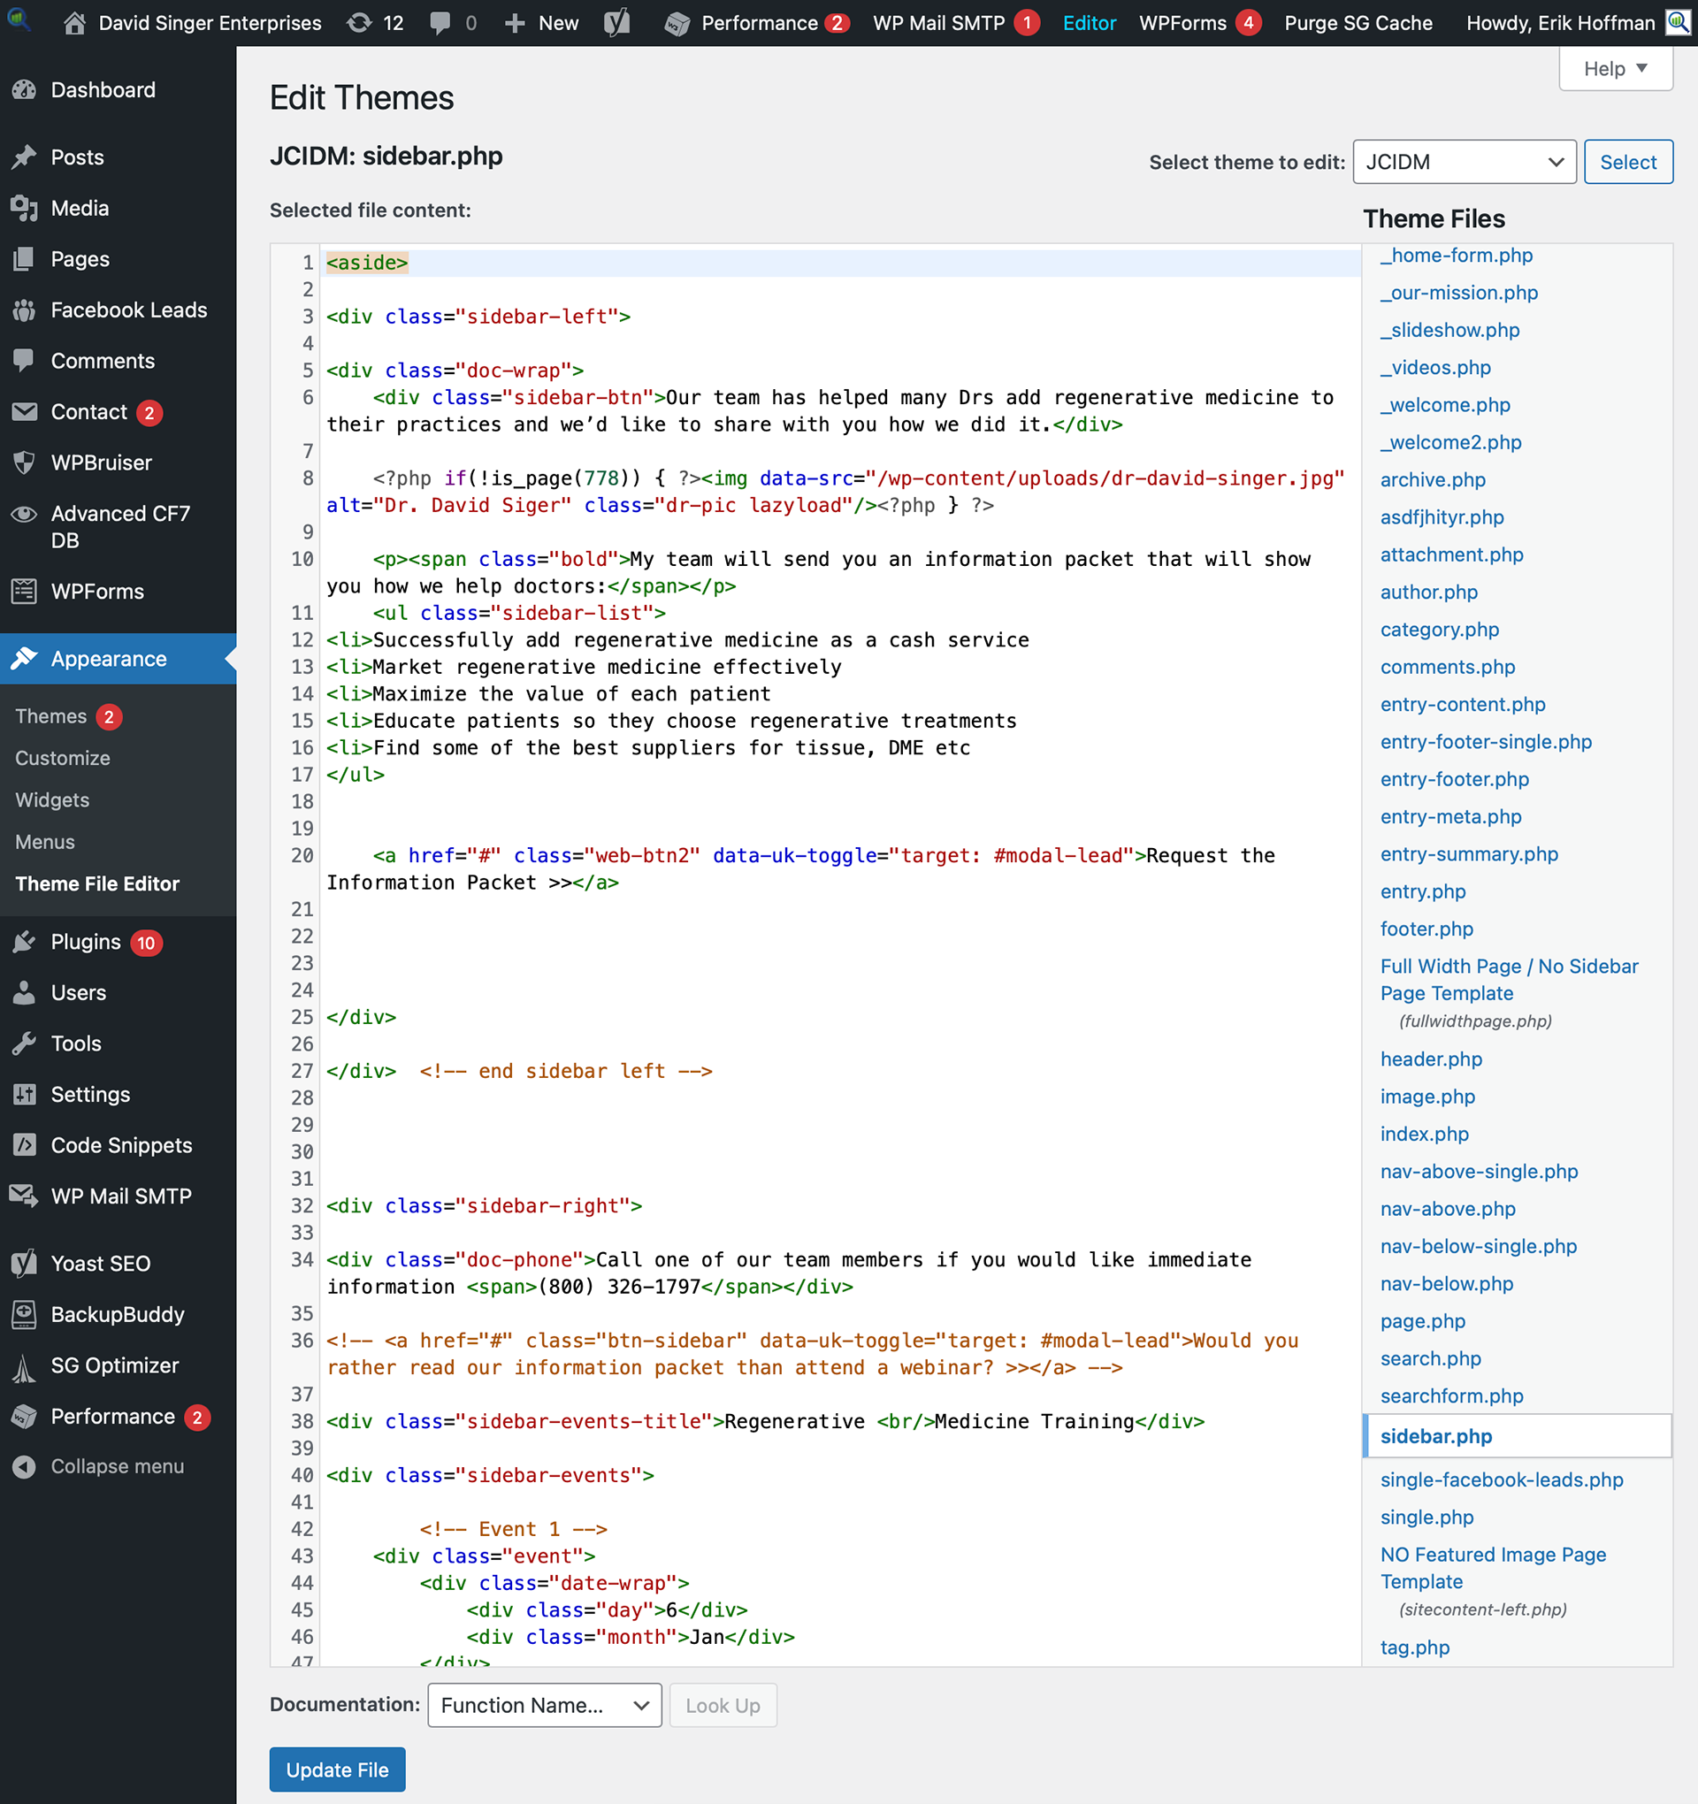The height and width of the screenshot is (1804, 1698).
Task: Open the Menus submenu item
Action: click(45, 842)
